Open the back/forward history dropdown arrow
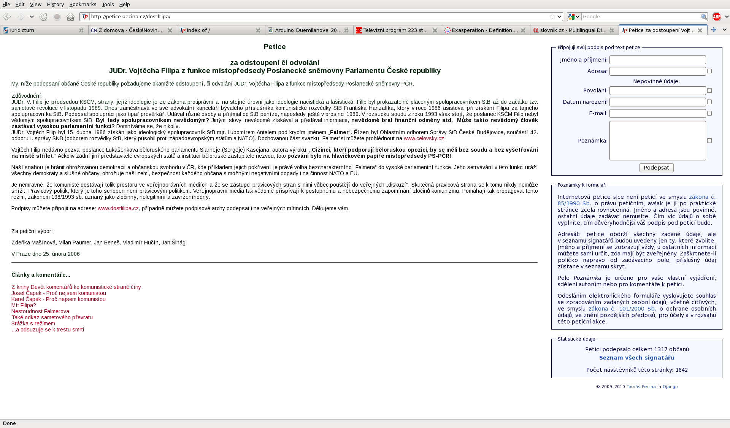730x428 pixels. coord(32,17)
